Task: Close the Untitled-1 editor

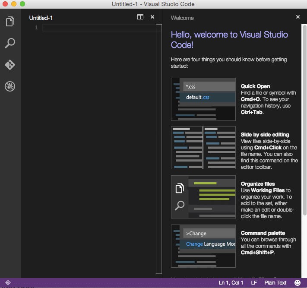Action: tap(152, 17)
